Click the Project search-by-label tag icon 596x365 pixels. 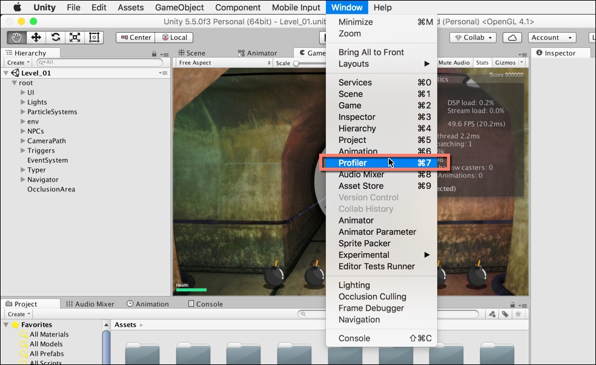click(x=505, y=314)
